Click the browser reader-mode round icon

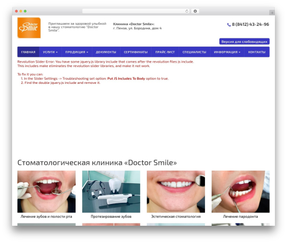195,11
